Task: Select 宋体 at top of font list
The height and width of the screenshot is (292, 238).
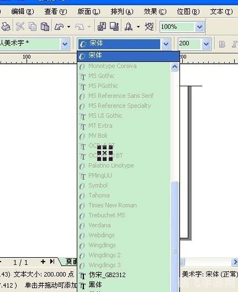Action: (x=128, y=56)
